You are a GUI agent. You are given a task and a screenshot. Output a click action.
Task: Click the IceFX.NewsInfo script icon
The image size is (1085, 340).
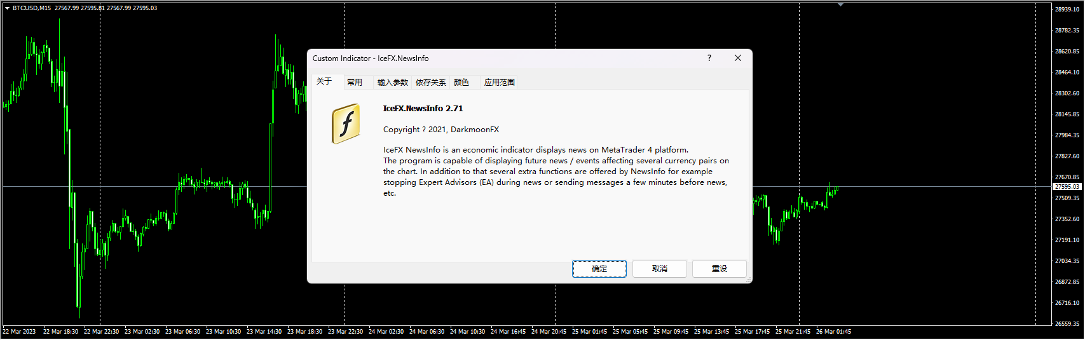(346, 124)
